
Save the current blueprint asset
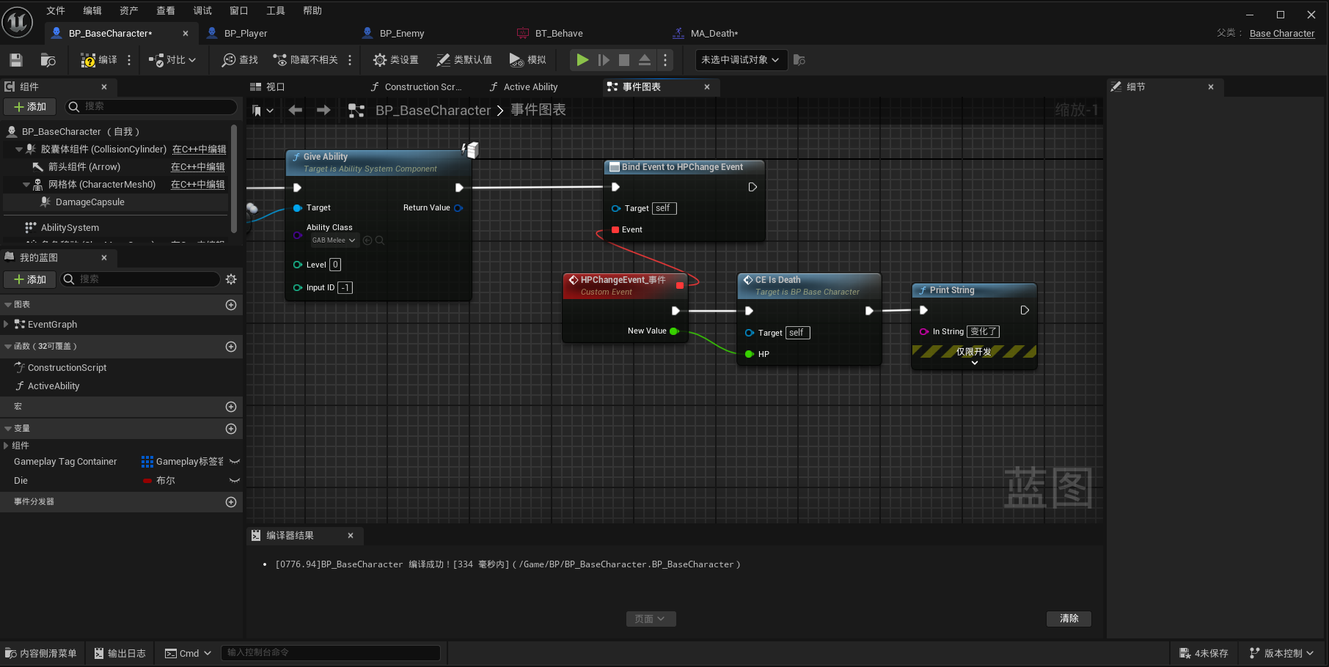click(16, 60)
